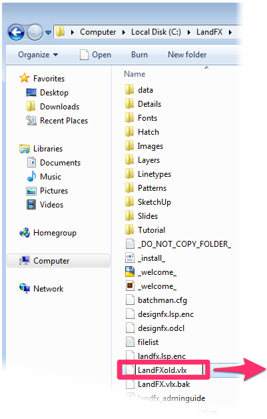This screenshot has height=419, width=267.
Task: Click the folder icon in address bar
Action: (61, 32)
